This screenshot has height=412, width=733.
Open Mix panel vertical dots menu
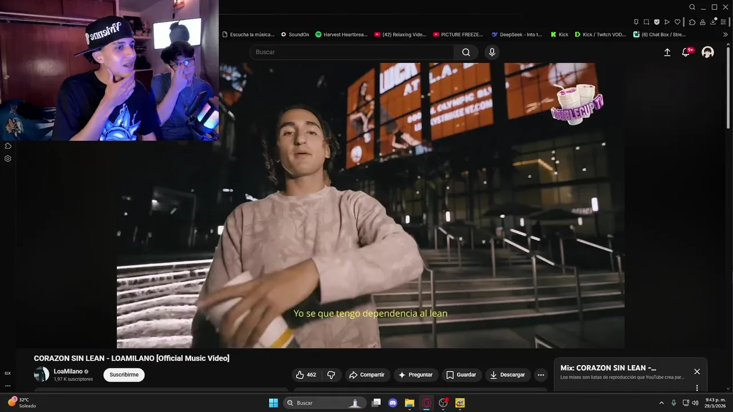point(697,387)
